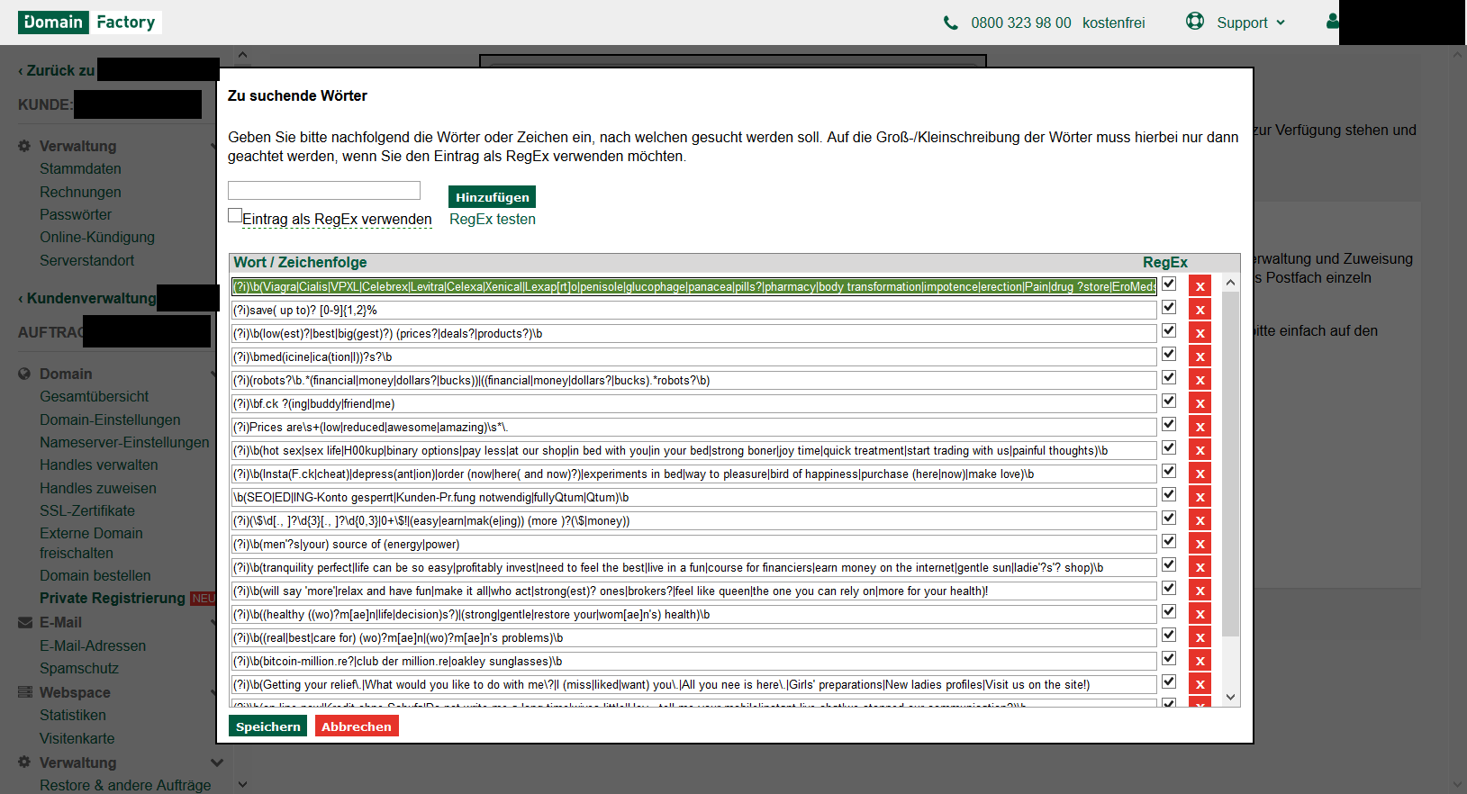Cancel dialog with Abbrechen
Image resolution: width=1467 pixels, height=794 pixels.
(x=357, y=726)
